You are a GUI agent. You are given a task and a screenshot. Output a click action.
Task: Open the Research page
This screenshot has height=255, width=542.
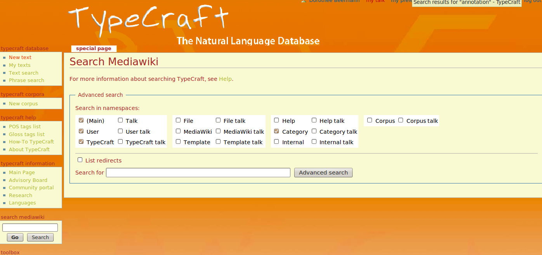tap(21, 196)
